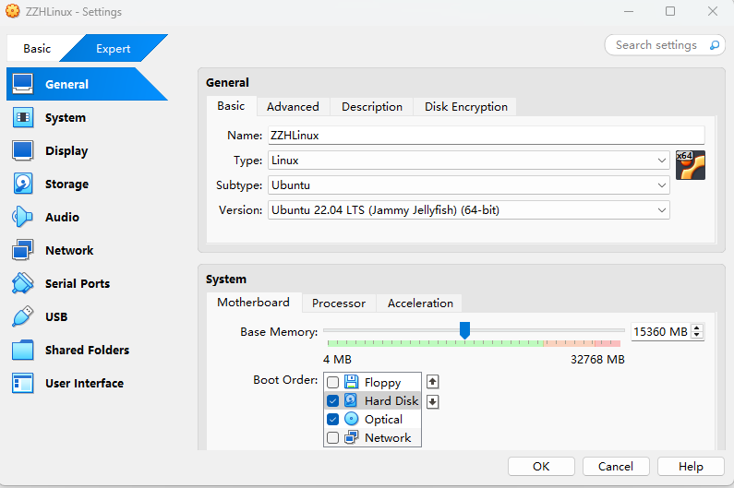Open the Network section icon in sidebar
734x488 pixels.
pyautogui.click(x=22, y=250)
